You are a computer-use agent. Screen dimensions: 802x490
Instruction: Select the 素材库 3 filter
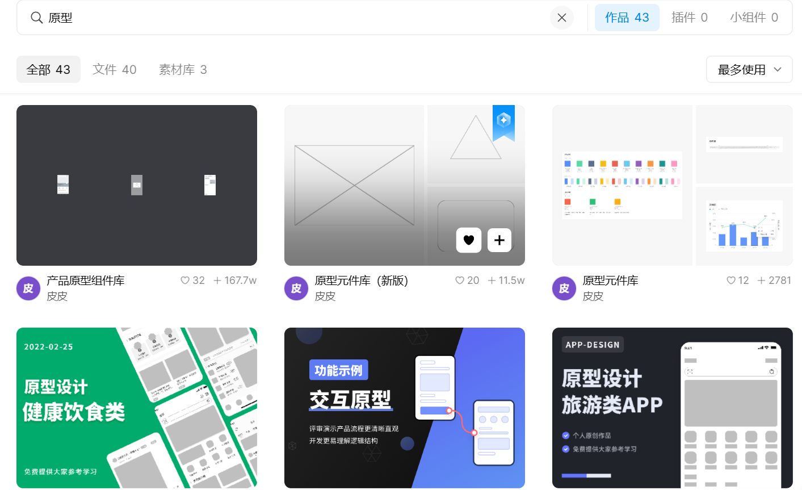[x=183, y=69]
